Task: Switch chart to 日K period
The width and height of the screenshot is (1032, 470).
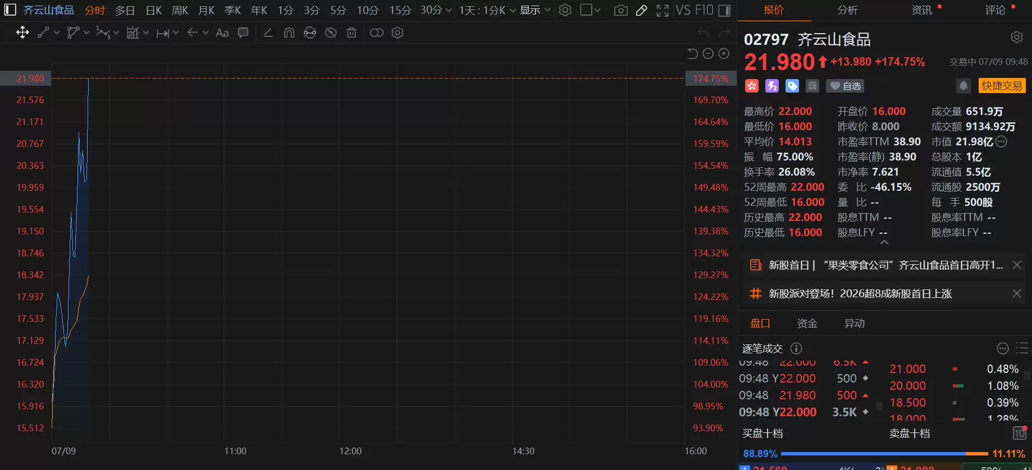Action: click(154, 10)
